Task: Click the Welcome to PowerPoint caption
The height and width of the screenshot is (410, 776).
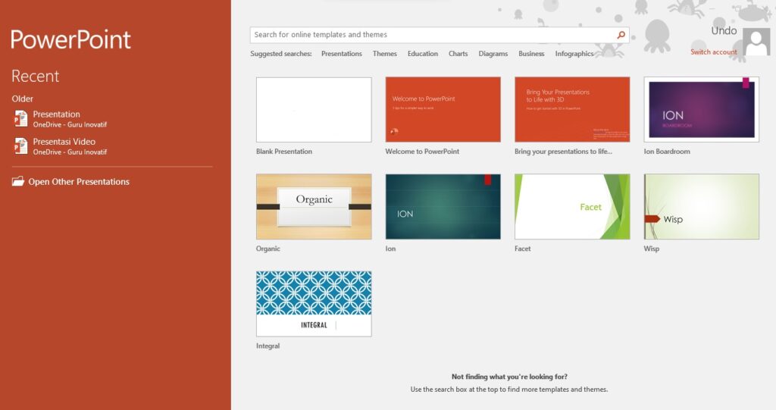Action: [422, 152]
